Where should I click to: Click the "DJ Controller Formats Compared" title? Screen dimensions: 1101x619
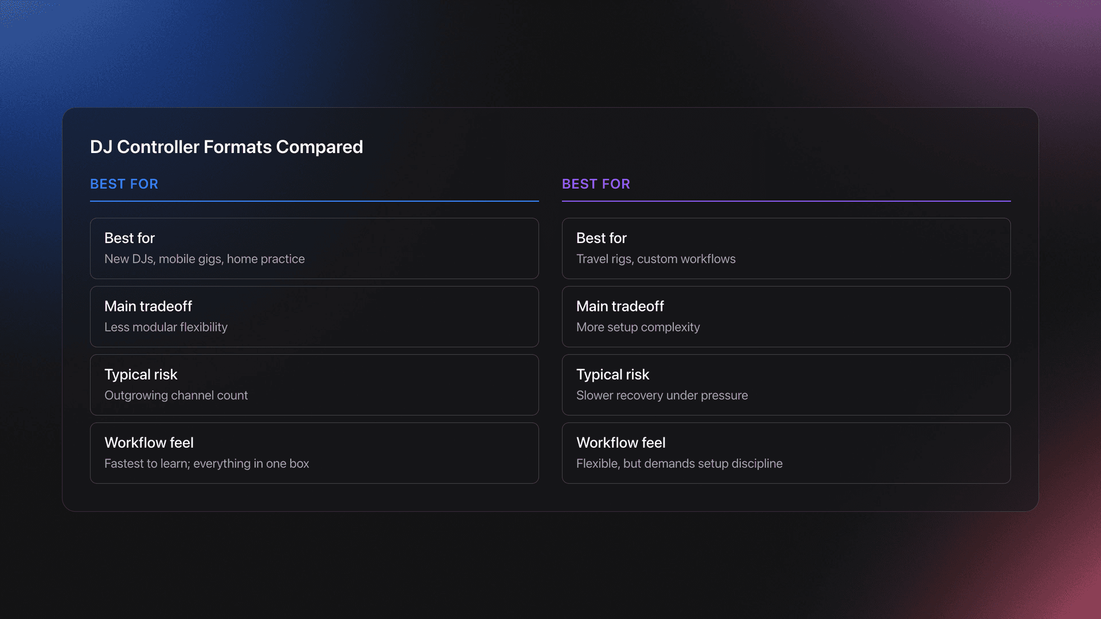pos(226,147)
